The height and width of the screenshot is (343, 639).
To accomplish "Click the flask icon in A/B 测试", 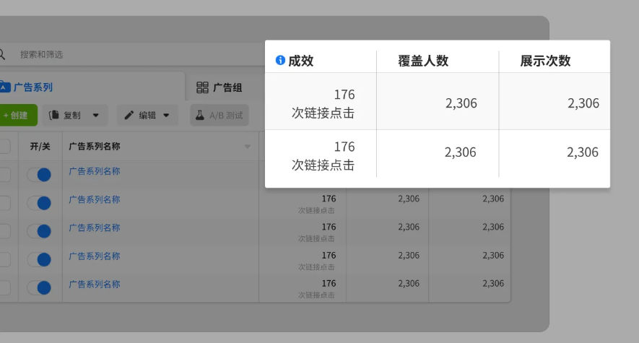I will click(200, 116).
